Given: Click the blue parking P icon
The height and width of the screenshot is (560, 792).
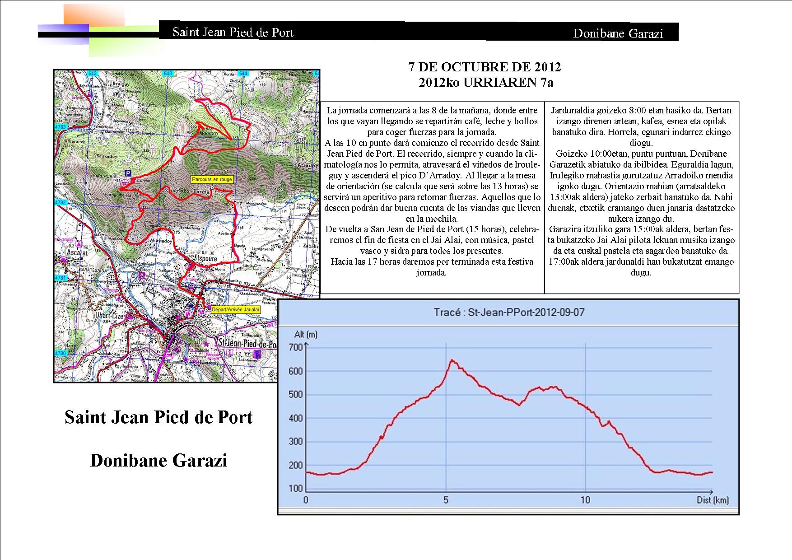Looking at the screenshot, I should click(x=128, y=173).
